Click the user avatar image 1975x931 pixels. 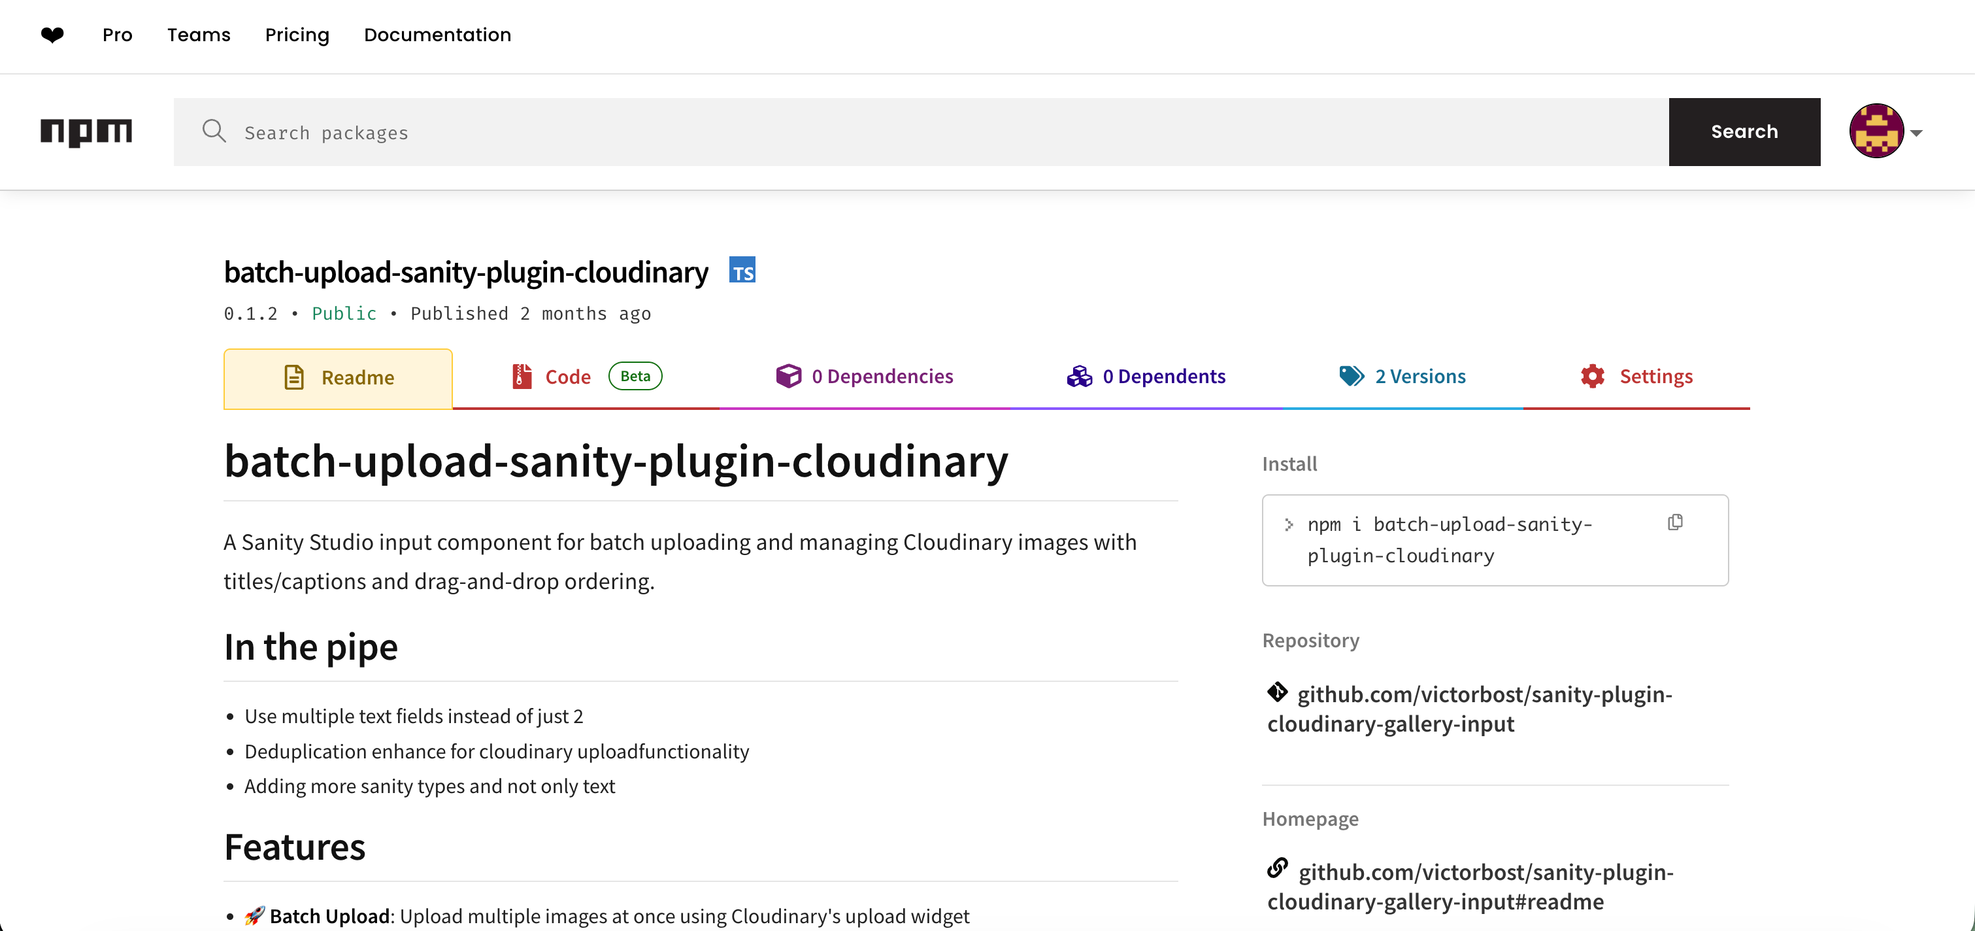click(1876, 131)
